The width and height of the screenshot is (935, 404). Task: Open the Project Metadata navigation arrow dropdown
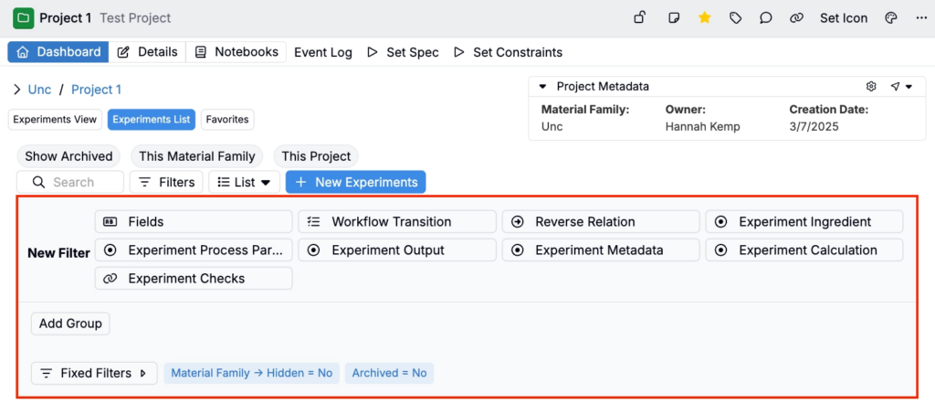(x=900, y=87)
